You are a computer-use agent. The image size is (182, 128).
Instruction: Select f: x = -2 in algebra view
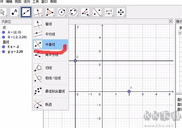[13, 47]
